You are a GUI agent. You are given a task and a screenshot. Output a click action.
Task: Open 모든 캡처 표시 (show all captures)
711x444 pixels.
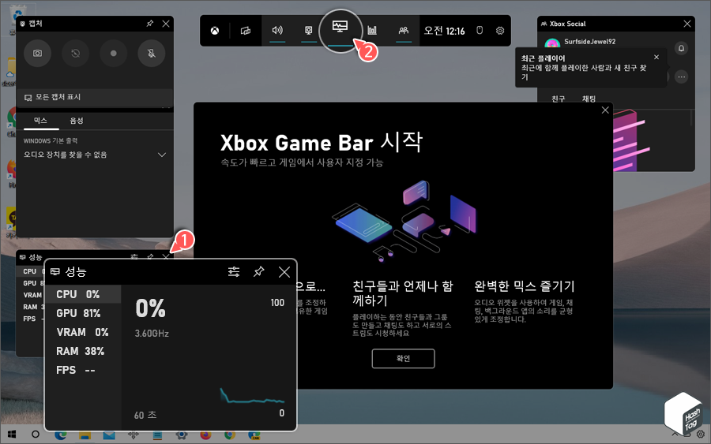[95, 97]
